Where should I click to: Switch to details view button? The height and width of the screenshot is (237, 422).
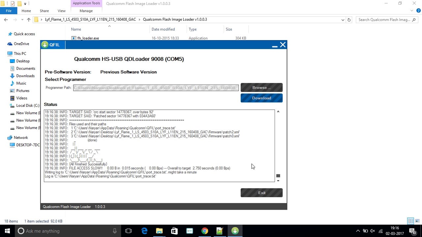coord(411,221)
